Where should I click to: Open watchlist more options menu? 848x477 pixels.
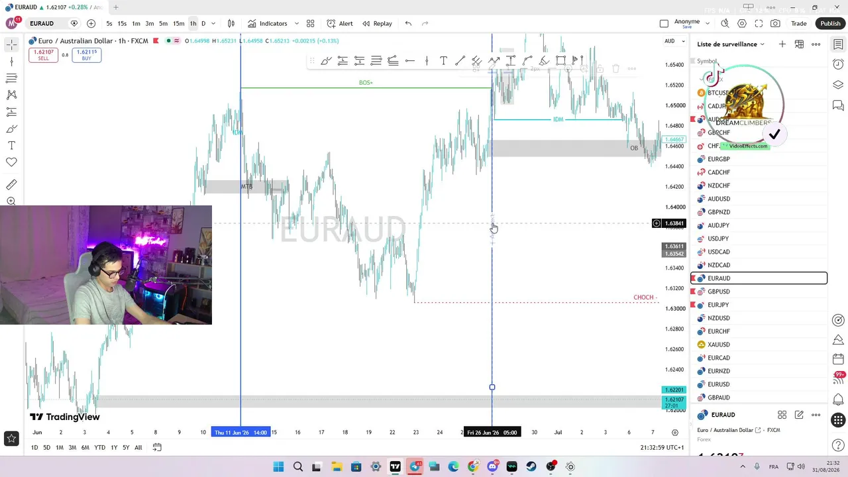(816, 44)
